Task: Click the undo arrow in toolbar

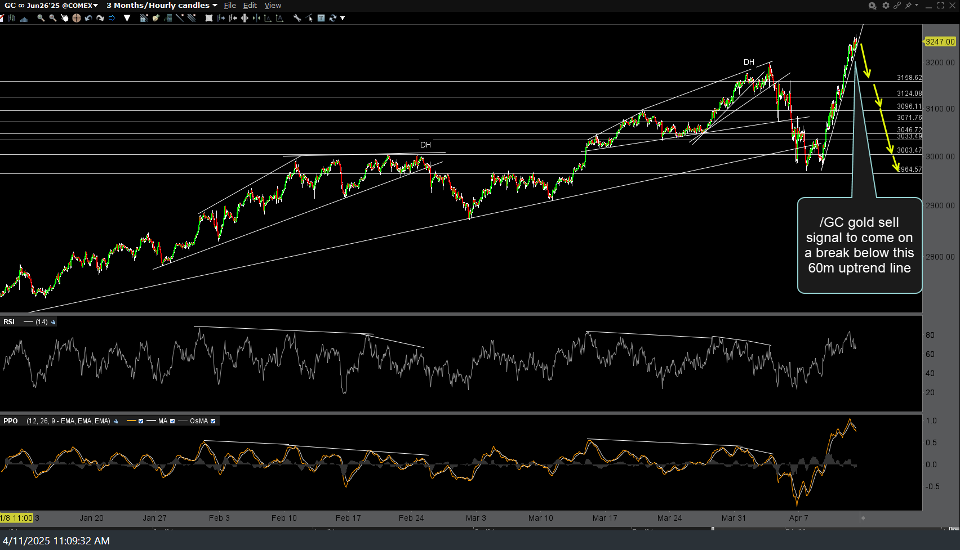Action: point(88,18)
